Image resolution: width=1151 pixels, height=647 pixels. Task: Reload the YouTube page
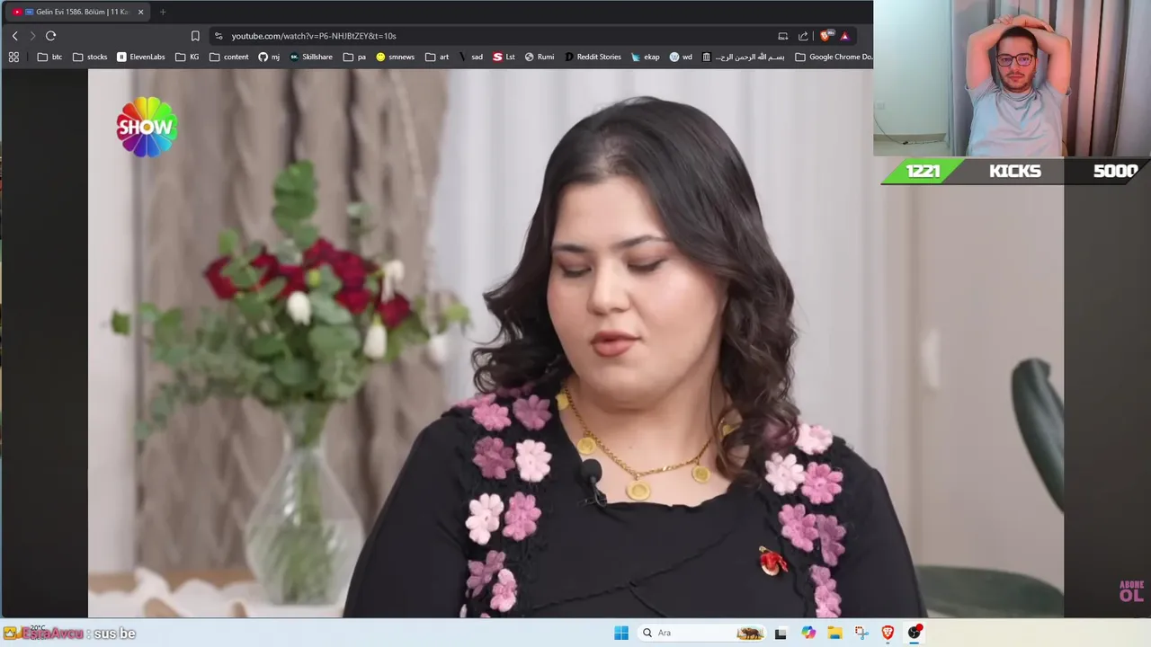click(50, 36)
